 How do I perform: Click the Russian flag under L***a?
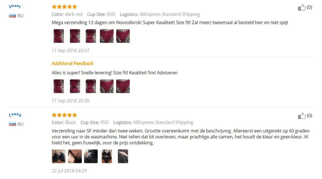12,124
